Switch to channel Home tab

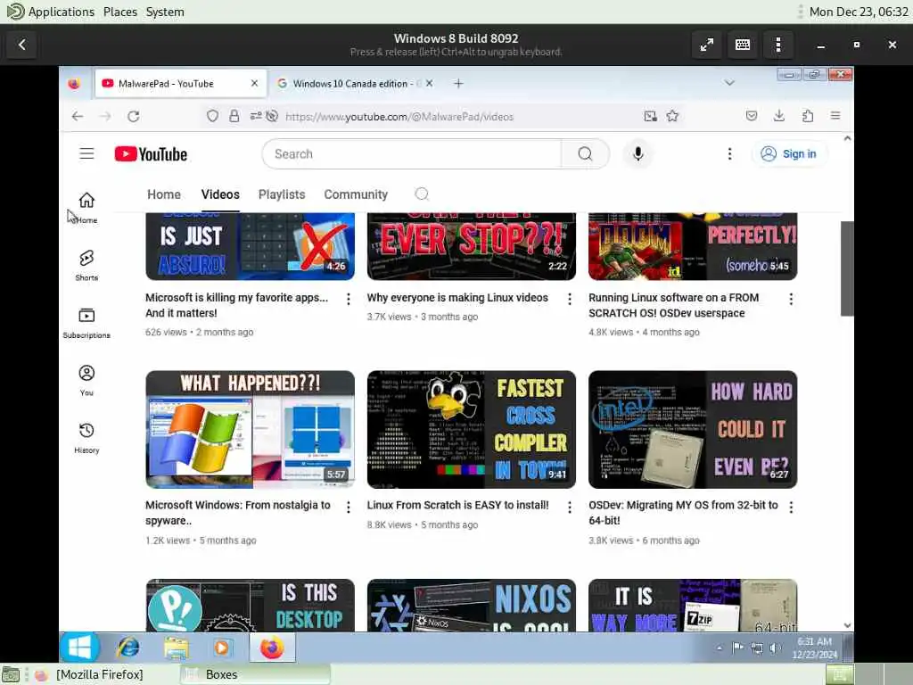click(164, 194)
